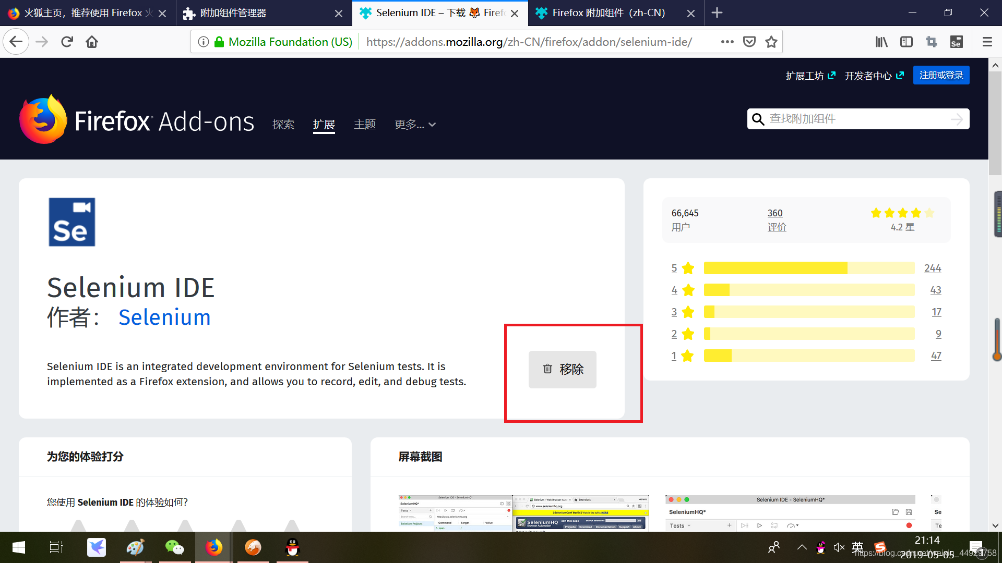Go back using the browser back arrow
1002x563 pixels.
[x=16, y=42]
